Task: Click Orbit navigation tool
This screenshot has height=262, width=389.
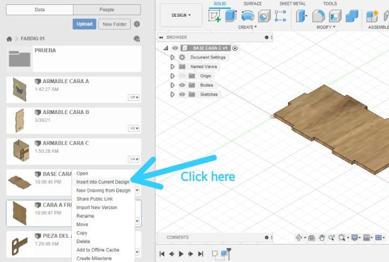Action: (299, 238)
